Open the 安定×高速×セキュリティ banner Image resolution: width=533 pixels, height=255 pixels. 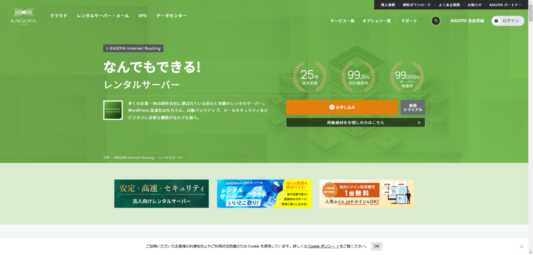161,194
